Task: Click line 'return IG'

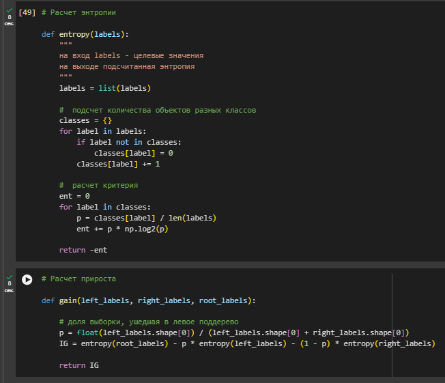Action: 79,365
